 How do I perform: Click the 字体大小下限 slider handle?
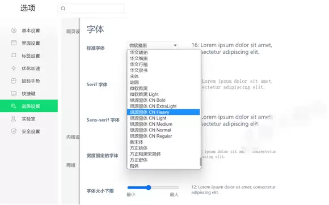click(149, 187)
